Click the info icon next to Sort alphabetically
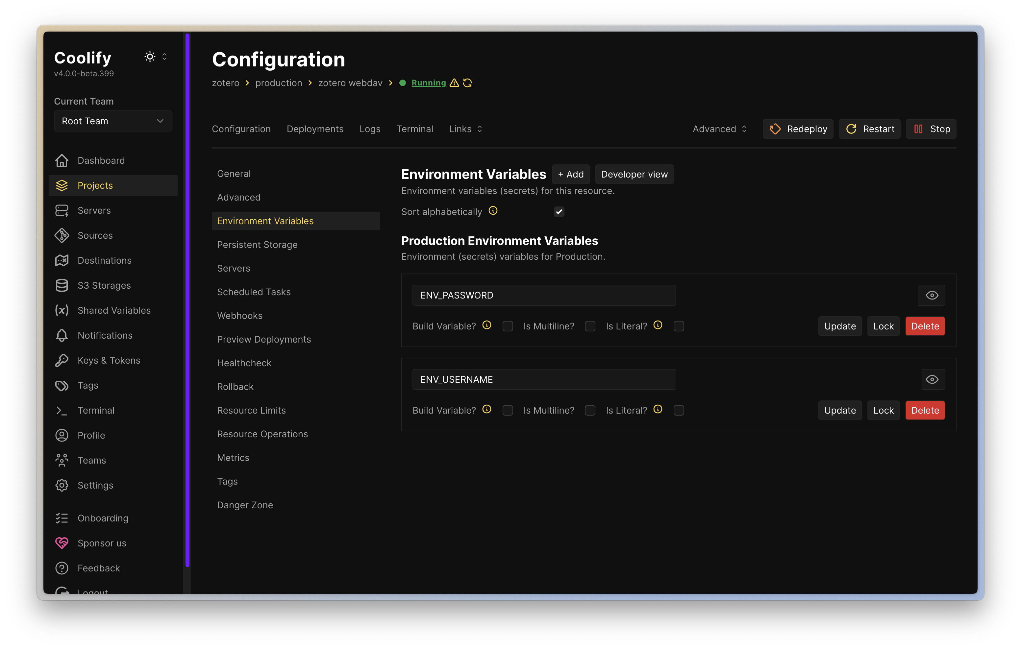The height and width of the screenshot is (649, 1021). [493, 211]
